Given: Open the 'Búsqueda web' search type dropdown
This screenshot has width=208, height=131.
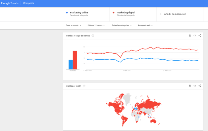Looking at the screenshot, I should [145, 25].
